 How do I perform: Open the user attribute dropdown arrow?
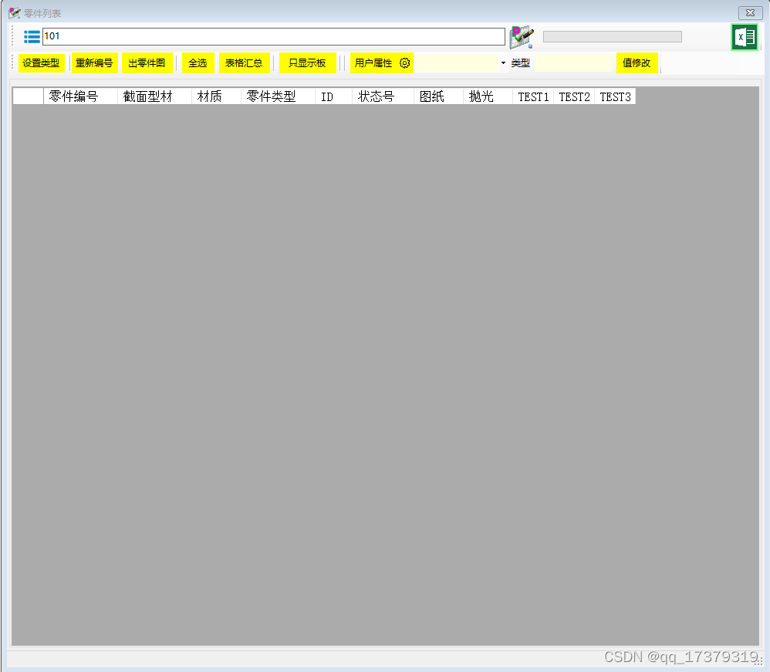click(x=503, y=62)
